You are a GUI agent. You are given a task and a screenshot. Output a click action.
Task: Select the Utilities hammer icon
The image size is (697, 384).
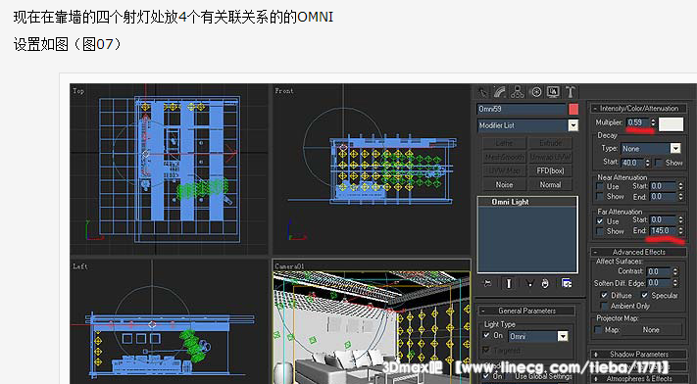[x=571, y=92]
